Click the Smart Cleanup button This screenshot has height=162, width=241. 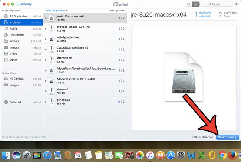click(x=228, y=137)
